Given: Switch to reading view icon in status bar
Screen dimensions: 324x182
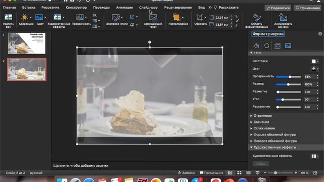Looking at the screenshot, I should (249, 173).
